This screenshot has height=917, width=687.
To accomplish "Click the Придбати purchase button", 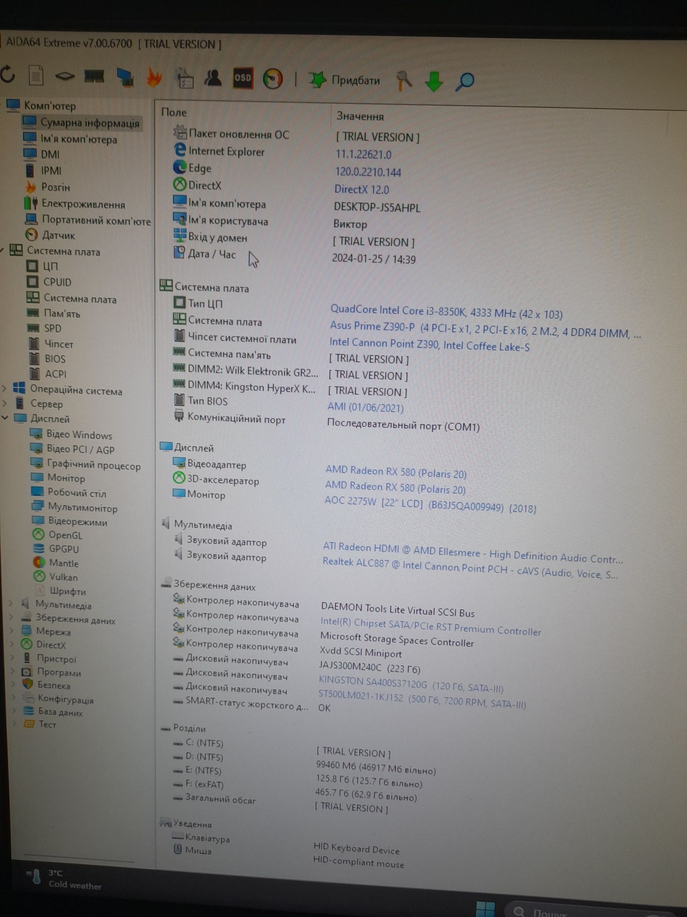I will click(344, 80).
